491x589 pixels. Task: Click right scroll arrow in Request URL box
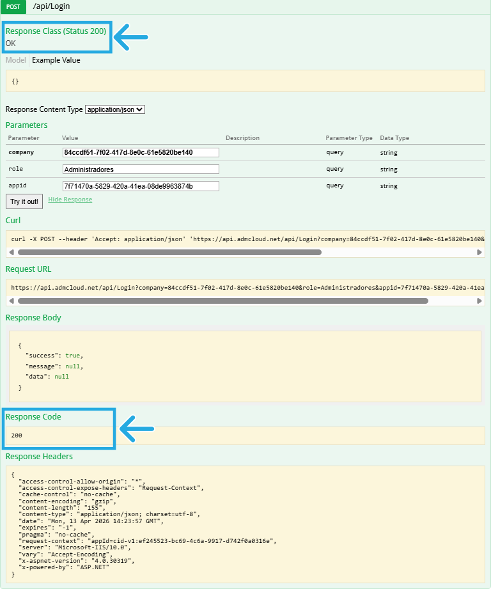coord(479,301)
